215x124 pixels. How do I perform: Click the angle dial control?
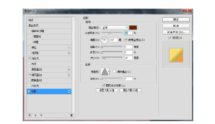pos(104,40)
